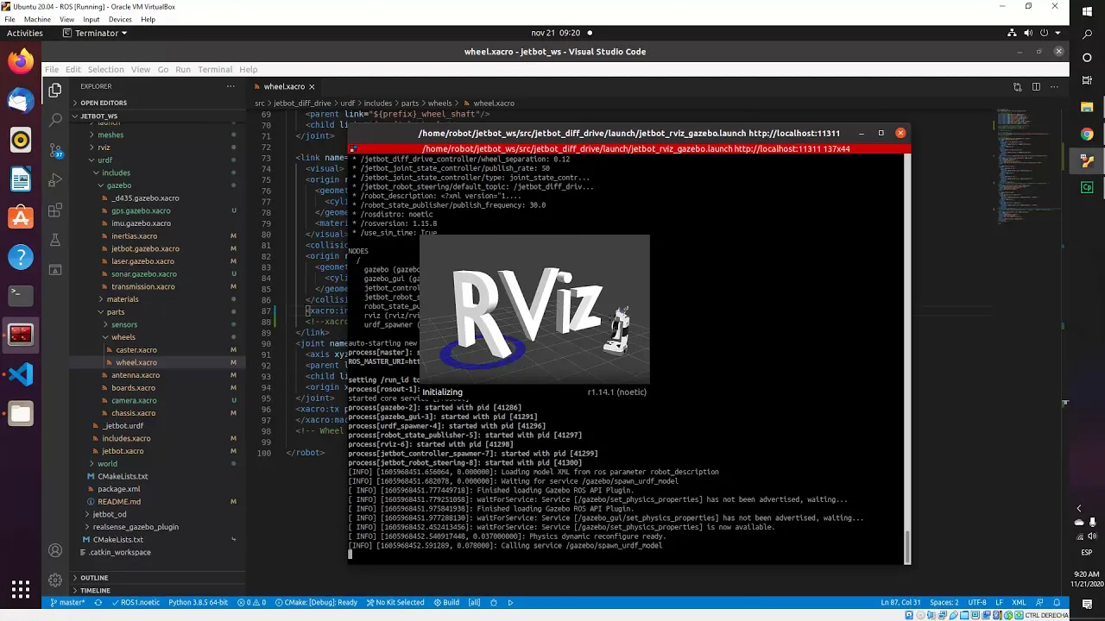Open the Search view in VS Code
This screenshot has width=1105, height=621.
(x=55, y=120)
